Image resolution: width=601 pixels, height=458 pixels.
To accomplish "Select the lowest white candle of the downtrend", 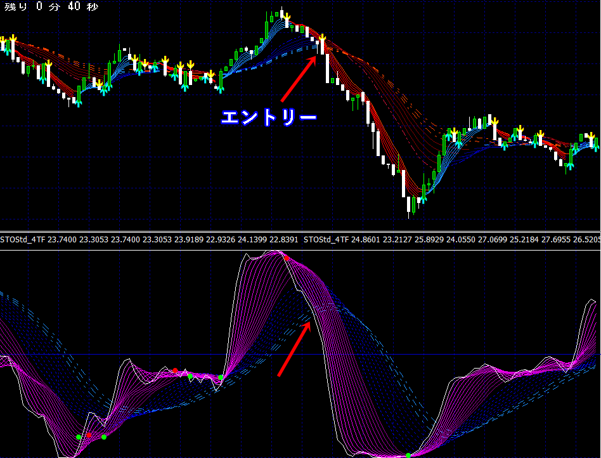I will (x=408, y=207).
